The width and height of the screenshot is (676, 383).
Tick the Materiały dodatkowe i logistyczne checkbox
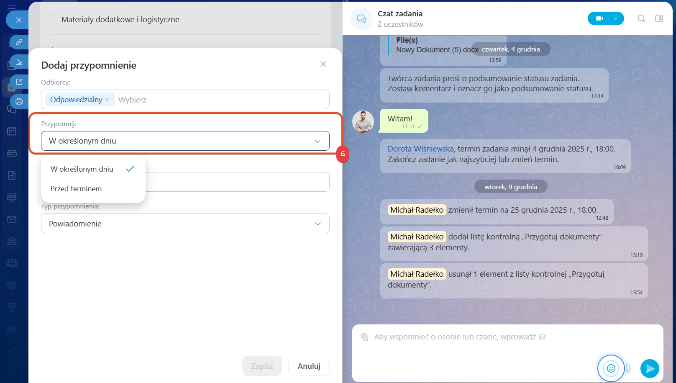coord(51,19)
